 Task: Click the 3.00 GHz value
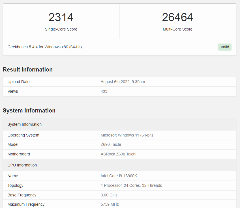coord(109,195)
